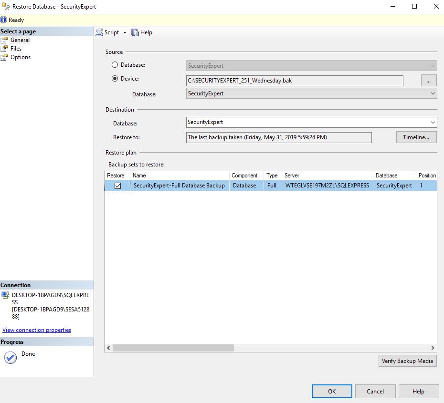Select the 'SecurityExpert' database cell in grid
444x403 pixels.
tap(394, 186)
